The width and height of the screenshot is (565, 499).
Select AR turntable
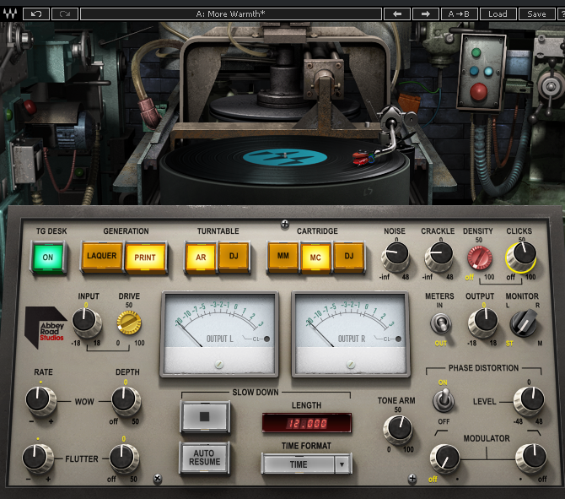tap(201, 258)
